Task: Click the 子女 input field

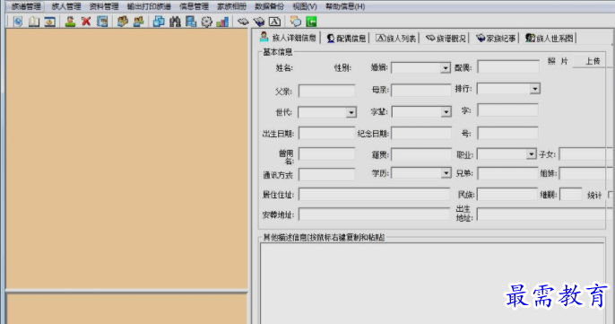Action: click(586, 154)
